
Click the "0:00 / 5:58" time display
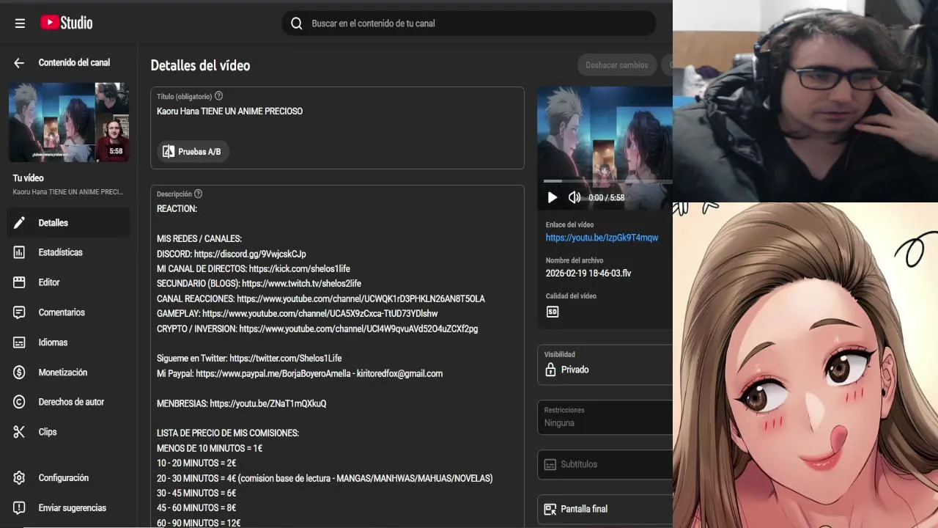click(x=607, y=198)
